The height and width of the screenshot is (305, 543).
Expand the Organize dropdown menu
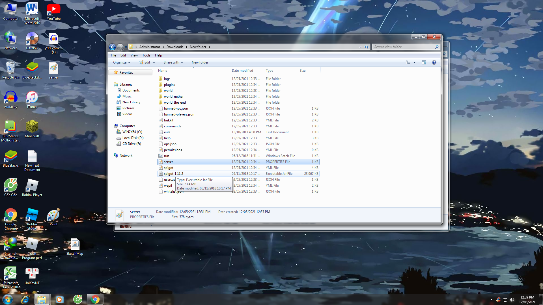(x=122, y=62)
